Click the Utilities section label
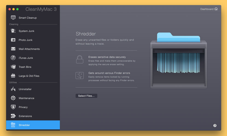Image resolution: width=227 pixels, height=136 pixels. point(13,82)
